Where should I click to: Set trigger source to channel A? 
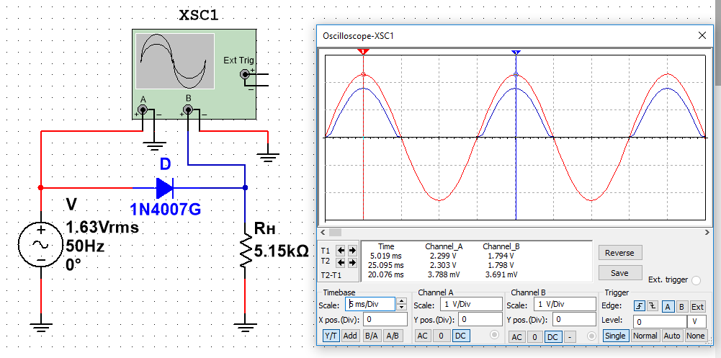[x=668, y=307]
